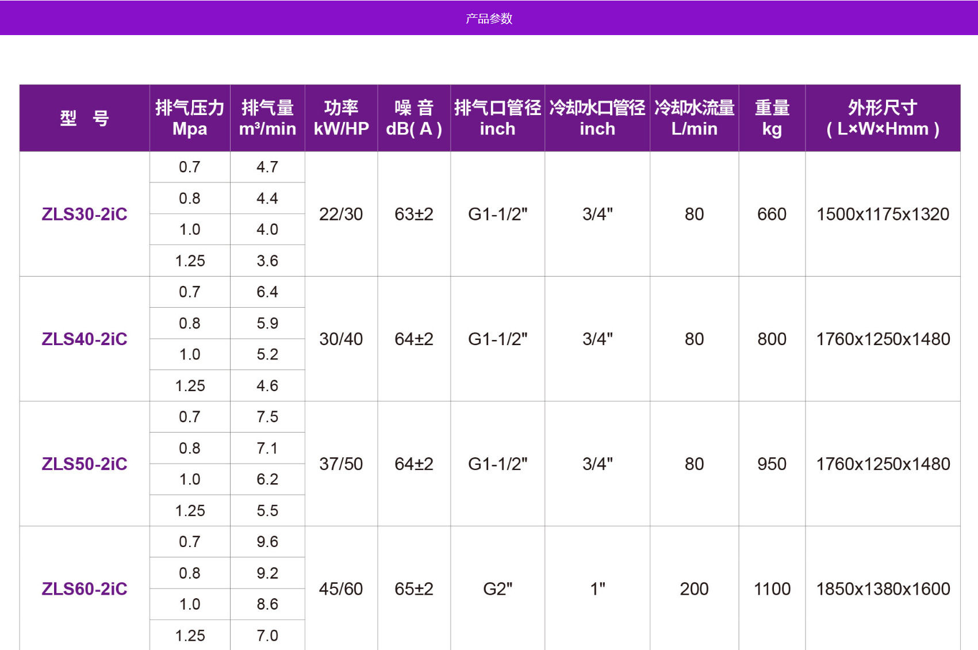The image size is (978, 650).
Task: Click the 4.4 air displacement value
Action: [x=267, y=198]
